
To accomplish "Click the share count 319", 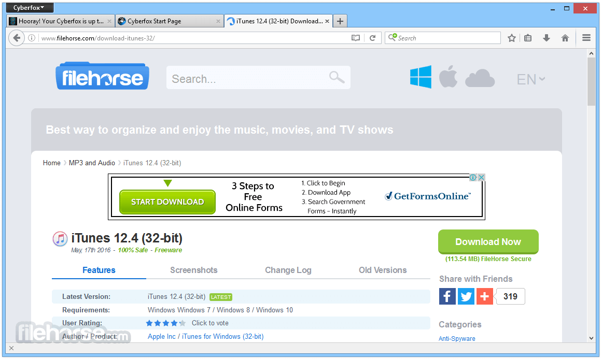I will click(510, 296).
